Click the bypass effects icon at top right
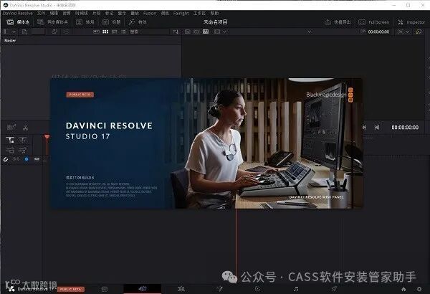Viewport: 430px width, 294px height. (x=419, y=32)
